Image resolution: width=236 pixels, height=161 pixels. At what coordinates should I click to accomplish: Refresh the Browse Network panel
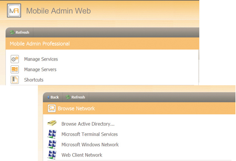75,97
